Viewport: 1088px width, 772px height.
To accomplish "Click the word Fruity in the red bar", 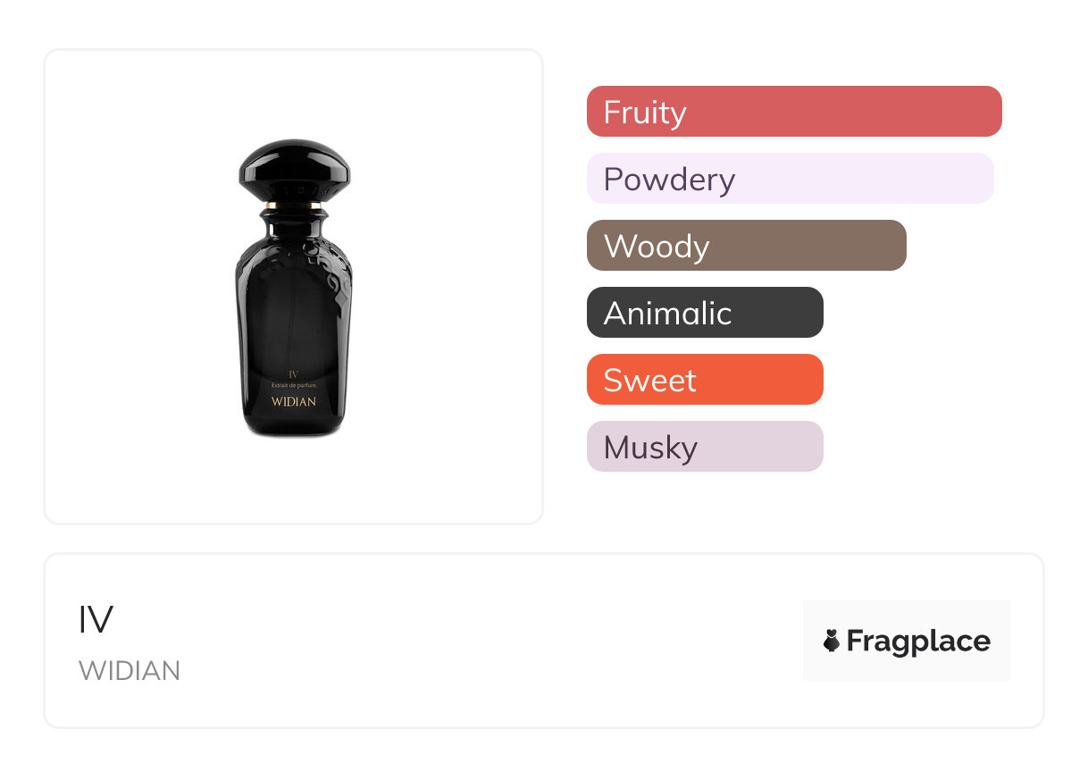I will [645, 112].
